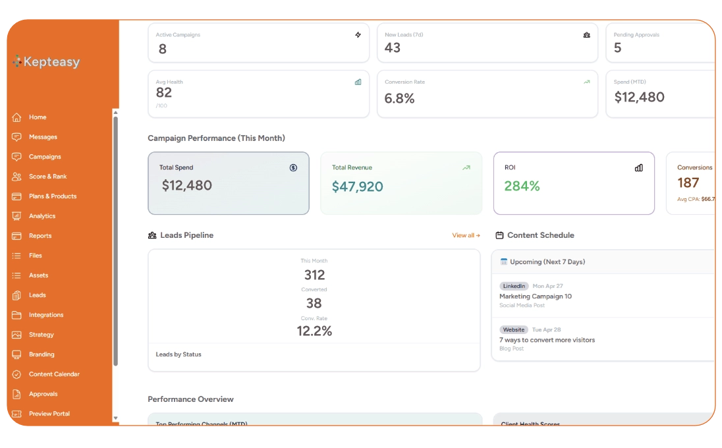Click the Leads Pipeline people icon
This screenshot has width=722, height=448.
pyautogui.click(x=152, y=236)
